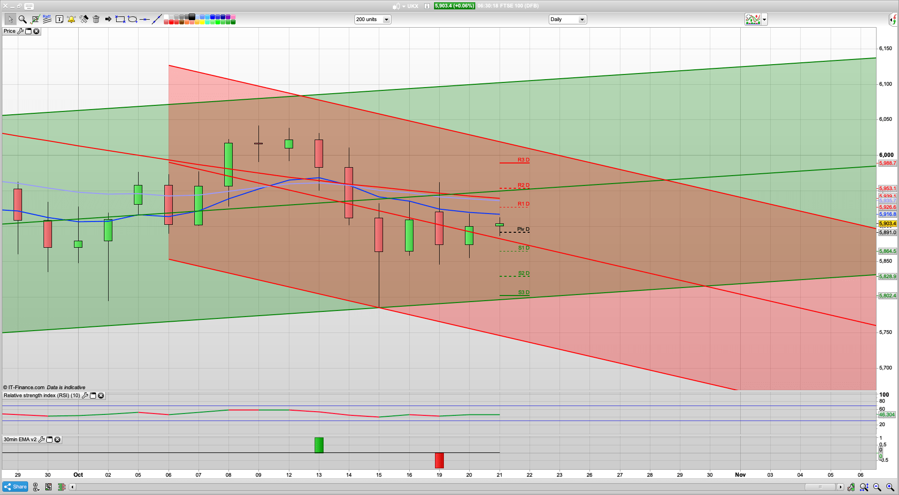Select the rectangle drawing tool

pos(120,19)
